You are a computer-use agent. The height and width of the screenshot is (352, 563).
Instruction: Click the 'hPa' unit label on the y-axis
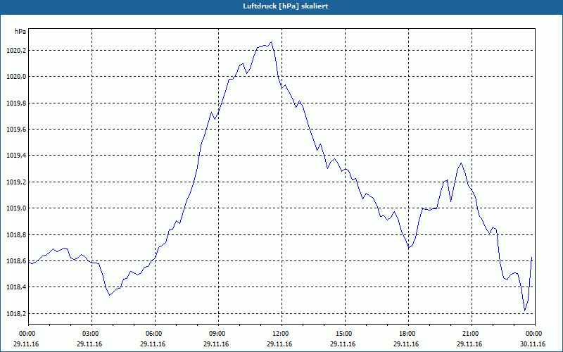[x=20, y=32]
